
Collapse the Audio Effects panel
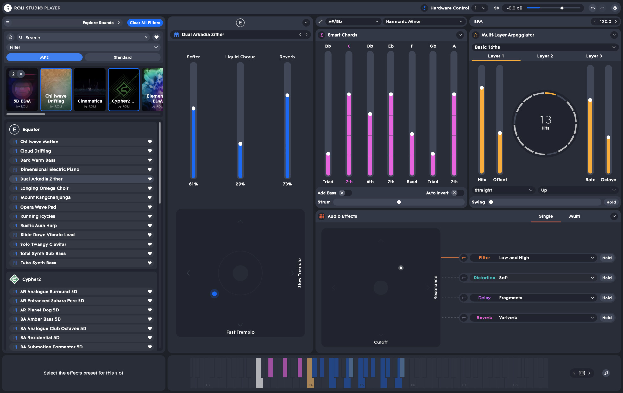tap(614, 216)
